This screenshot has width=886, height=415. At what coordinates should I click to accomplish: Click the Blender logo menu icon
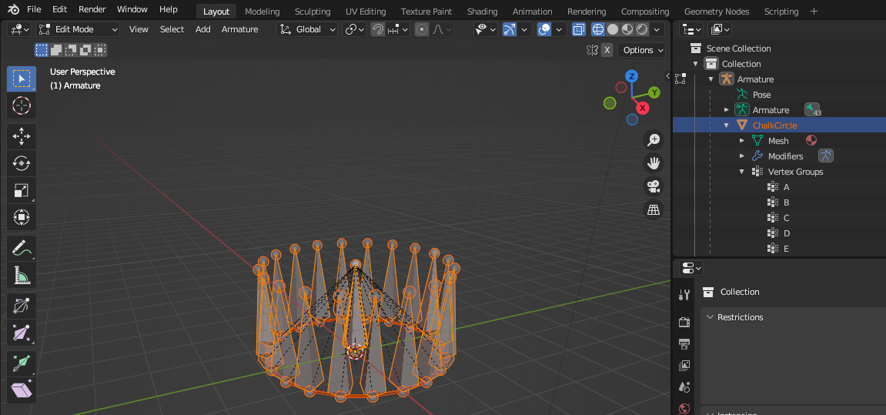14,9
